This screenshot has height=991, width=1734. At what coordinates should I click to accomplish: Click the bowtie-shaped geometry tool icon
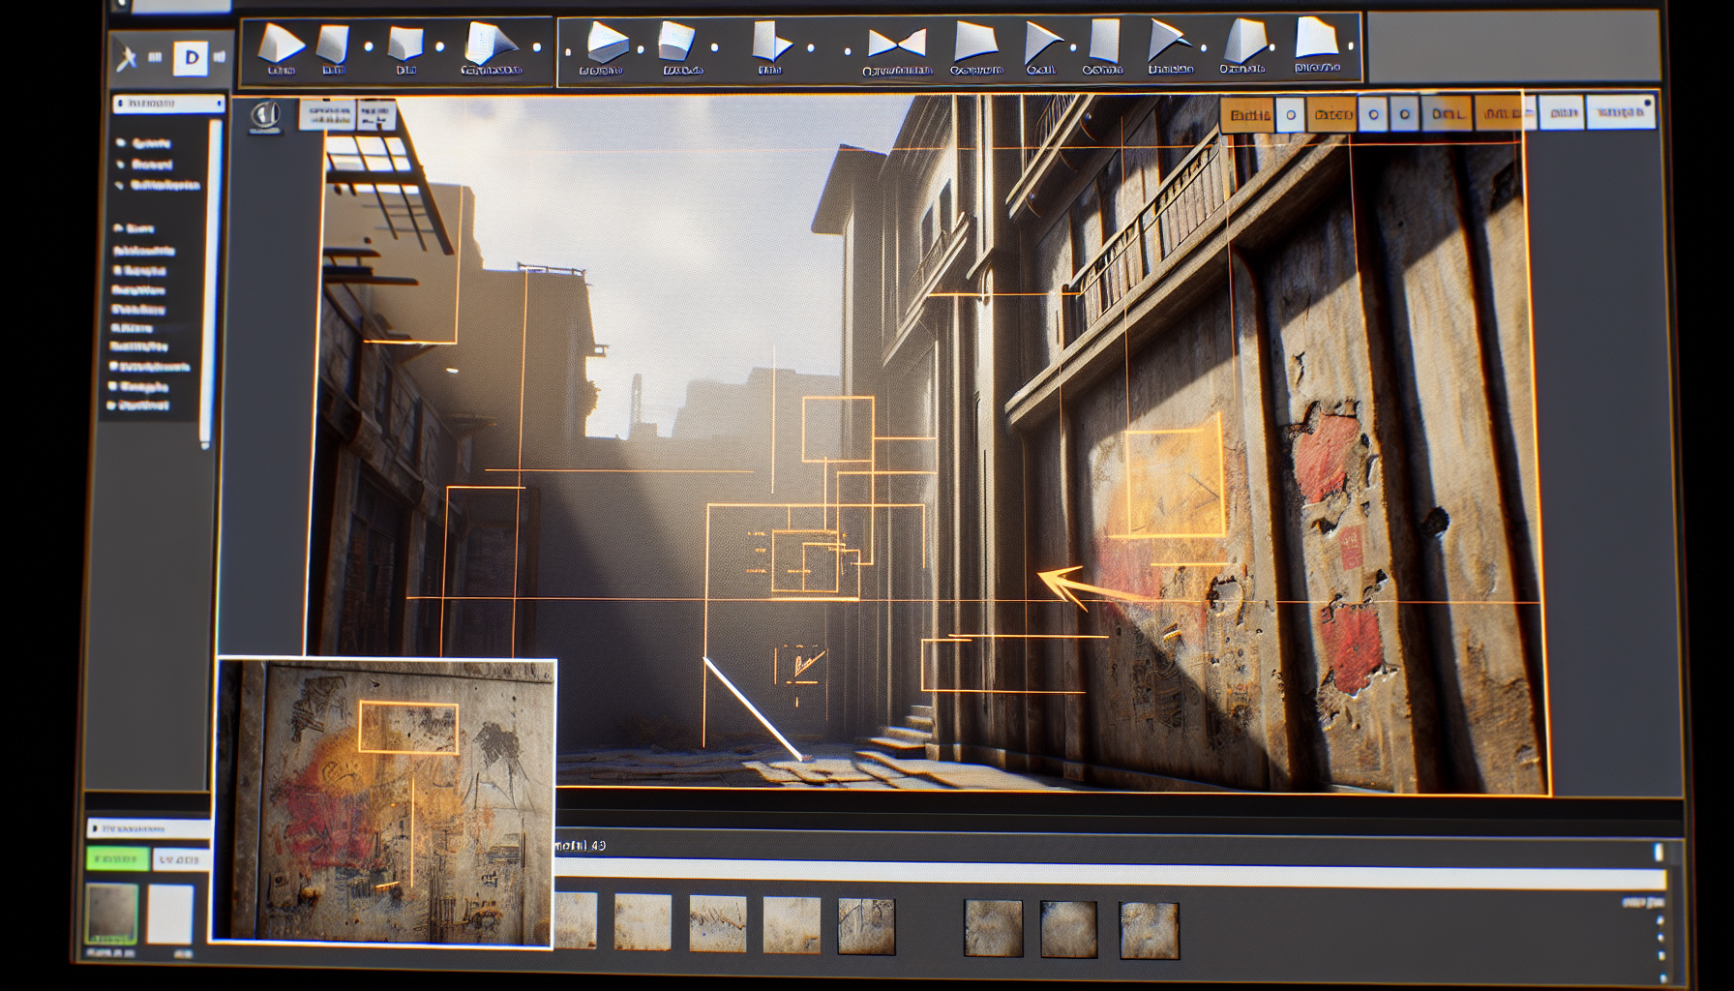(x=897, y=44)
